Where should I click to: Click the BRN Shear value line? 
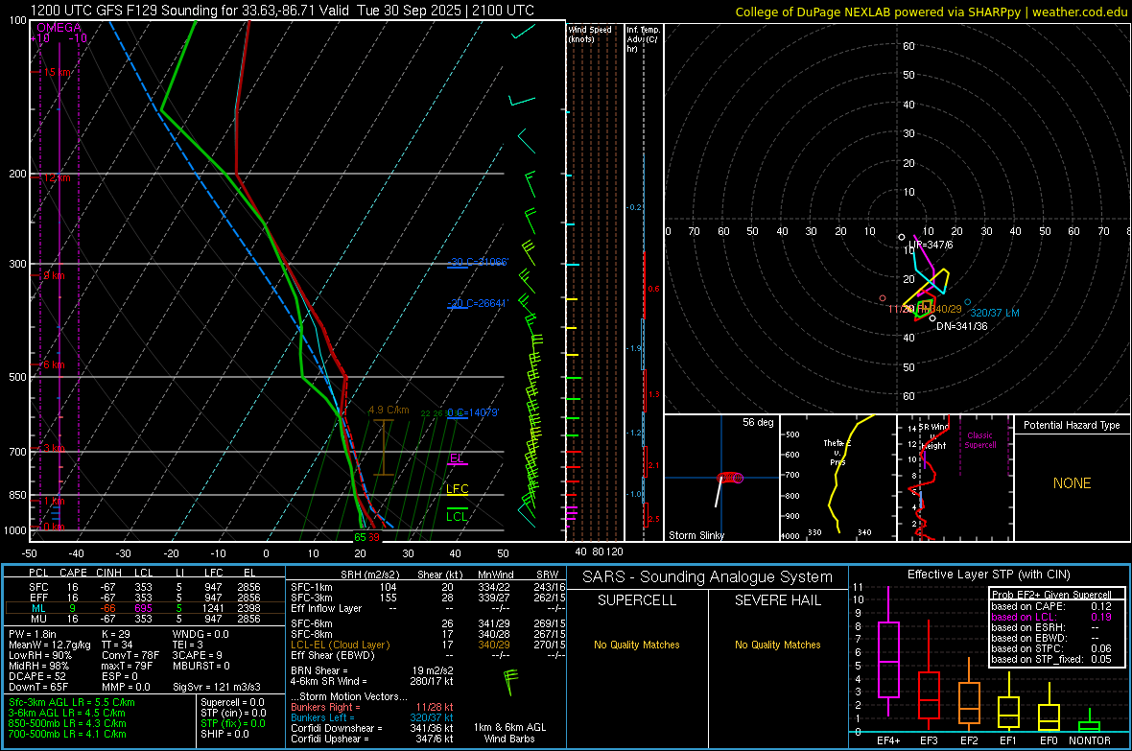[372, 670]
